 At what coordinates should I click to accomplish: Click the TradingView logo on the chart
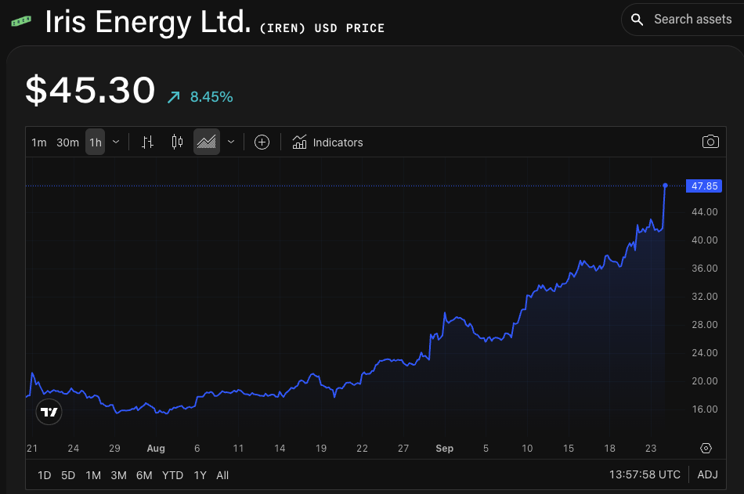pos(49,411)
